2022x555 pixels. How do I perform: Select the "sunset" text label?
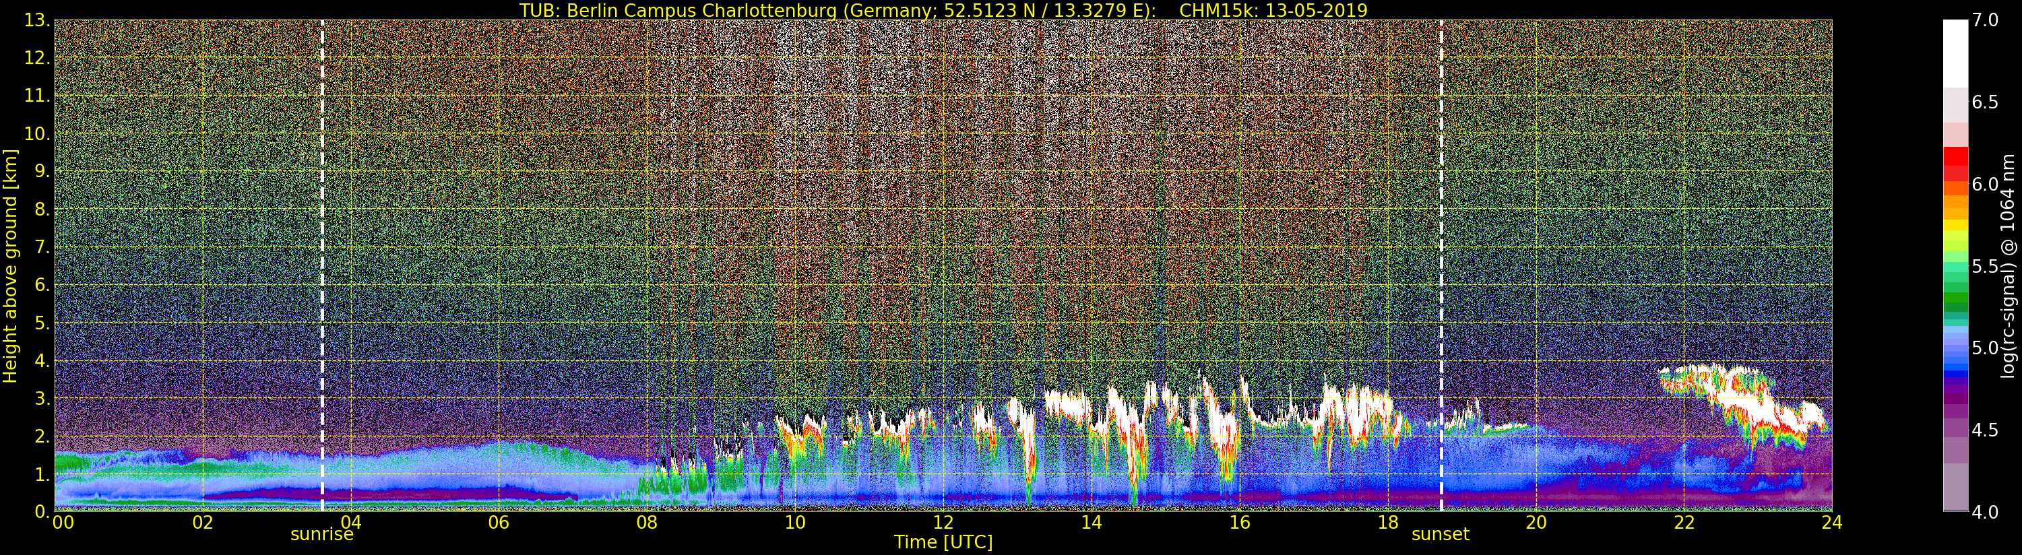coord(1441,535)
